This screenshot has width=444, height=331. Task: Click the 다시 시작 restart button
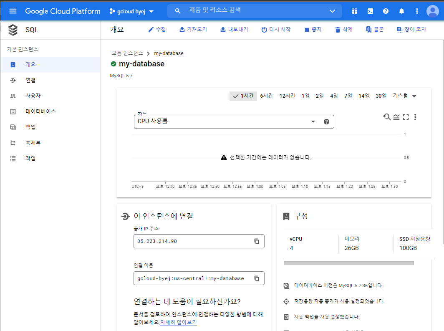pyautogui.click(x=276, y=30)
